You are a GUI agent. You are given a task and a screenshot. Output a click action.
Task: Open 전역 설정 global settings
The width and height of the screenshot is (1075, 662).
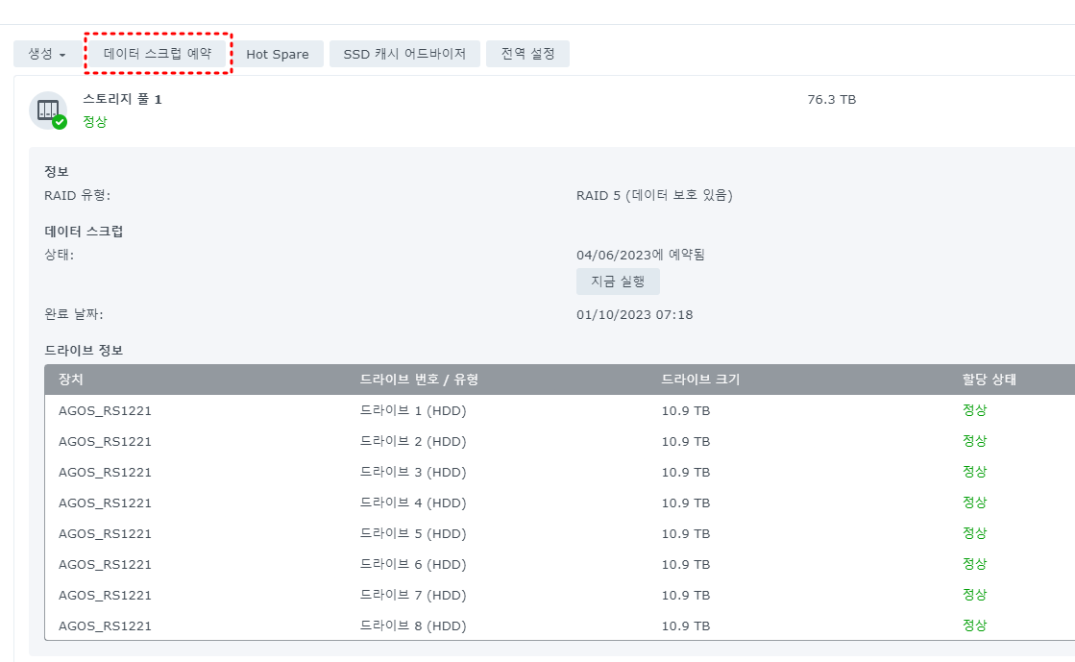(527, 54)
